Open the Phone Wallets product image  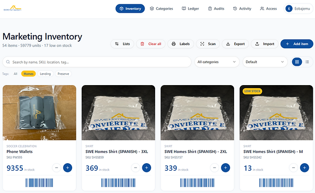click(40, 113)
